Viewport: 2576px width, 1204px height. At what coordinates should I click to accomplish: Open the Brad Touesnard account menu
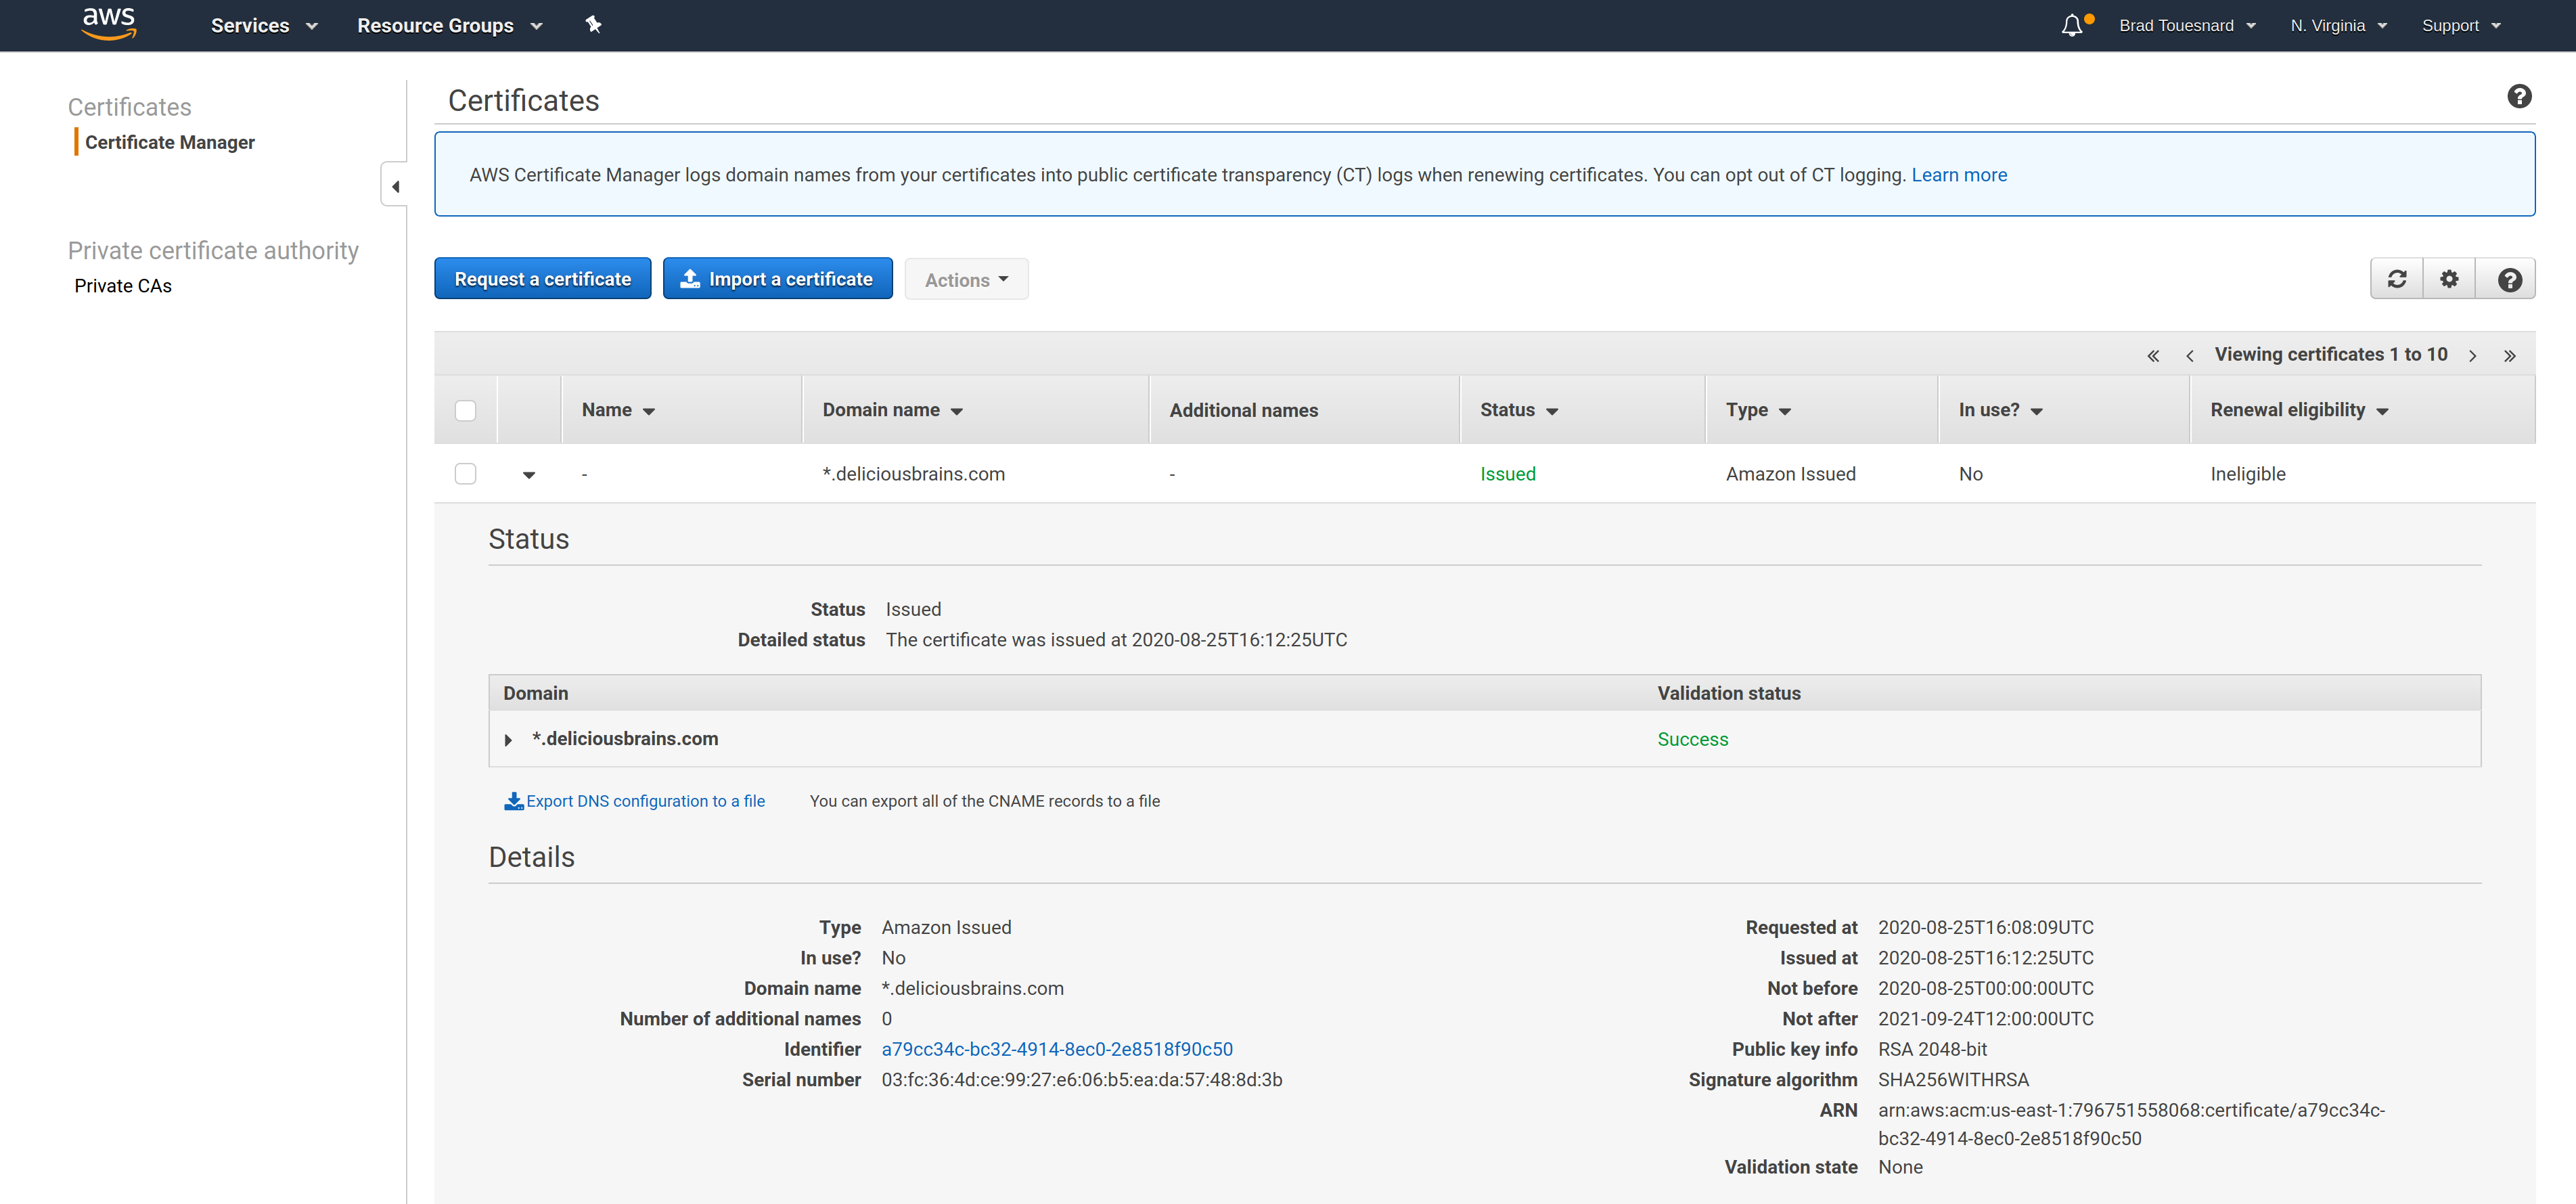2187,26
